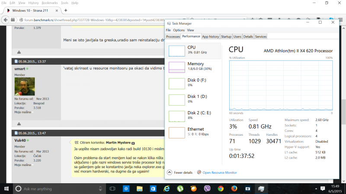This screenshot has width=346, height=194.
Task: Click the report icon below umart's post
Action: (x=19, y=124)
